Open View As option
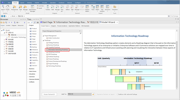 (x=62, y=8)
